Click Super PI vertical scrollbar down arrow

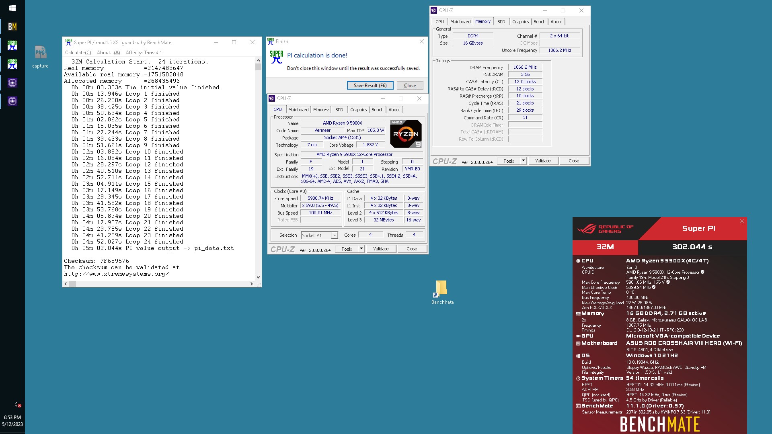258,277
